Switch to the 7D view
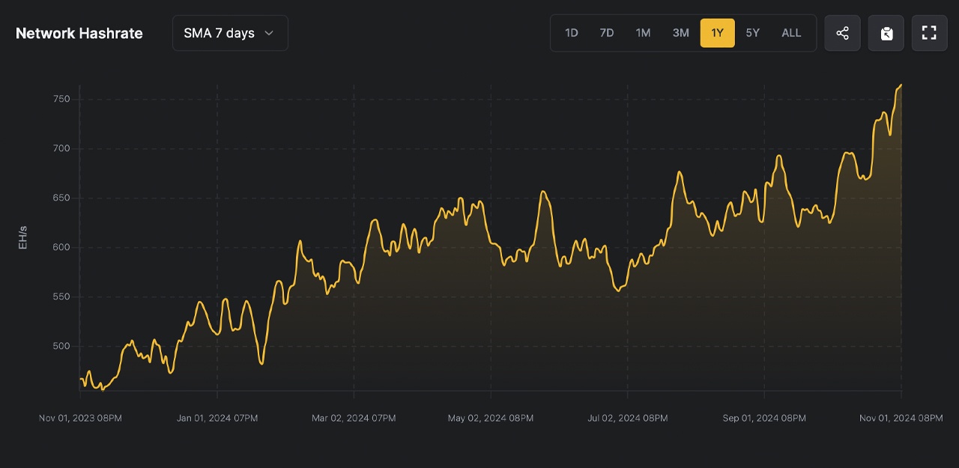 (607, 33)
